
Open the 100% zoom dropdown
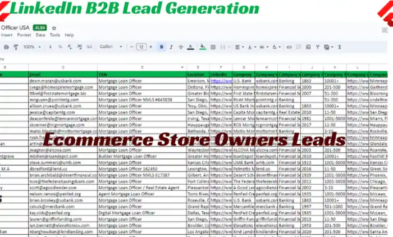pos(32,47)
